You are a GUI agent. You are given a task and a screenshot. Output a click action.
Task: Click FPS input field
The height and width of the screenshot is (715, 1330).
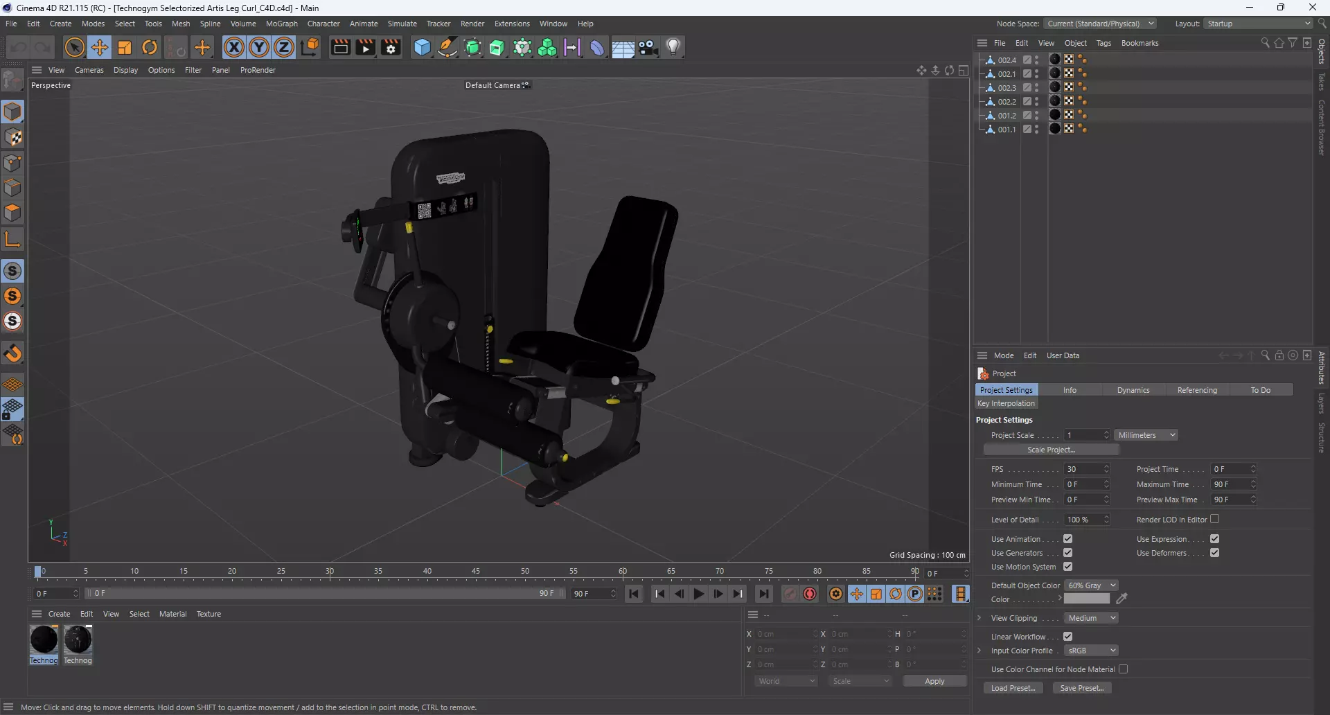(1083, 469)
